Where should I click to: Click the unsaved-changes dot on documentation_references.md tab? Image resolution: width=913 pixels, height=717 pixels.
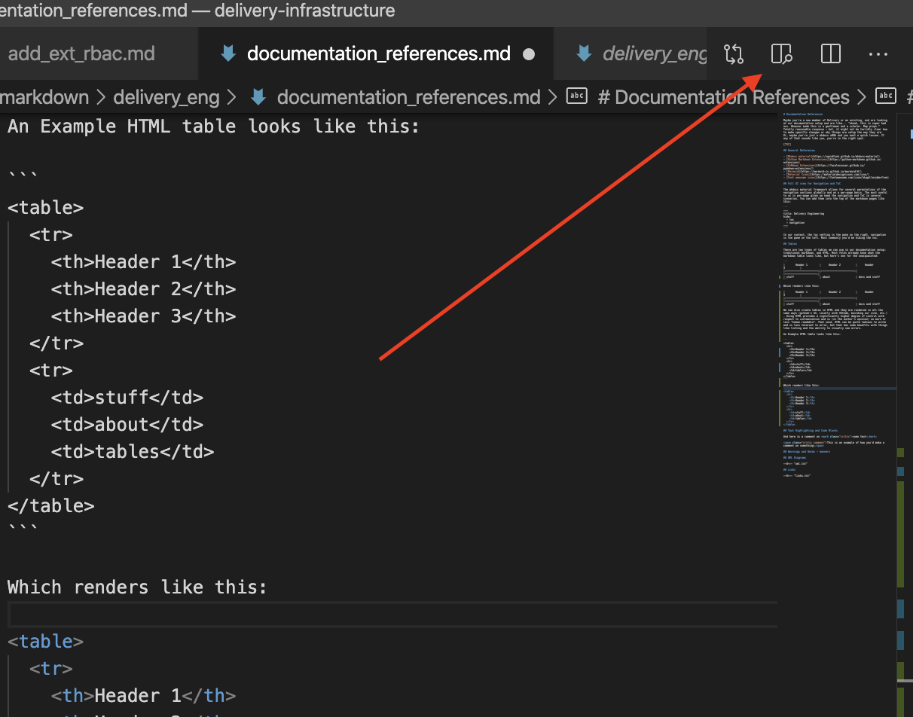tap(529, 54)
